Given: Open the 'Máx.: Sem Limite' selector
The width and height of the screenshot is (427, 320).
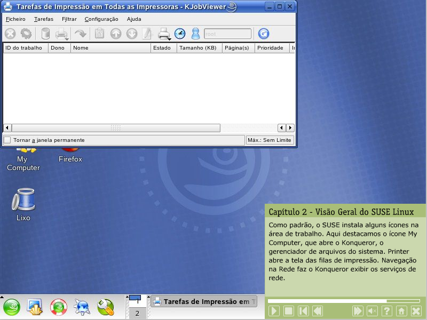Looking at the screenshot, I should coord(270,140).
